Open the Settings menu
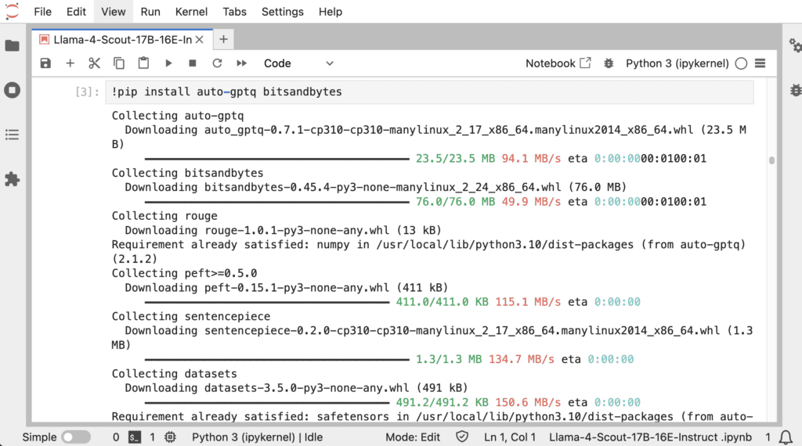802x446 pixels. pos(282,12)
